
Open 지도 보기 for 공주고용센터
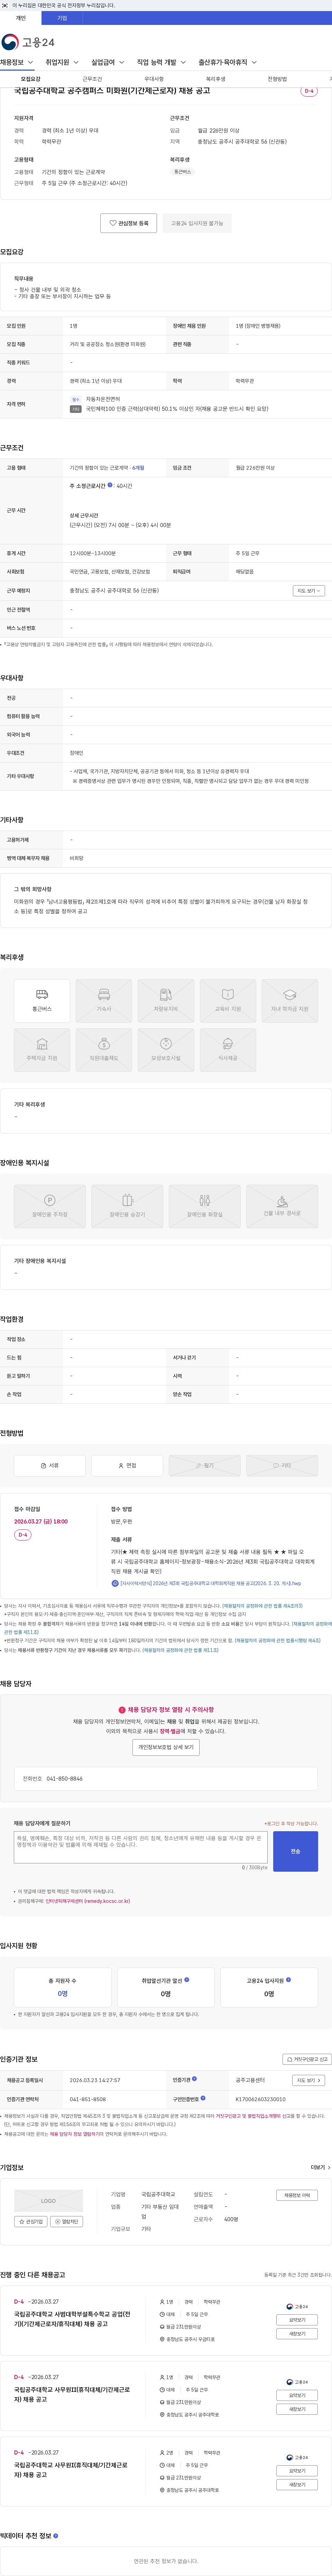(x=309, y=2080)
